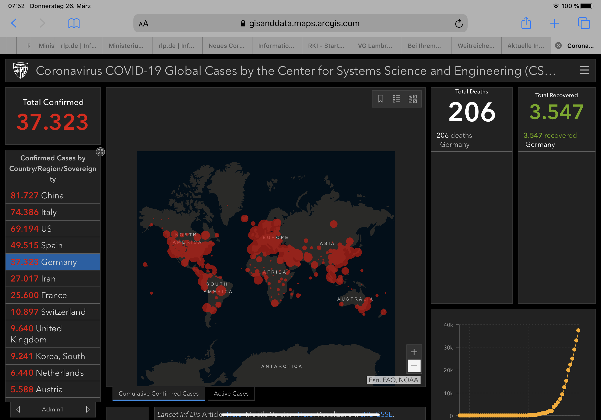The width and height of the screenshot is (601, 420).
Task: Show all tabs overview icon
Action: 584,23
